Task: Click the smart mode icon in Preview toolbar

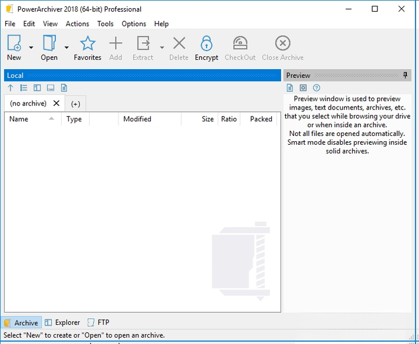Action: [x=303, y=88]
